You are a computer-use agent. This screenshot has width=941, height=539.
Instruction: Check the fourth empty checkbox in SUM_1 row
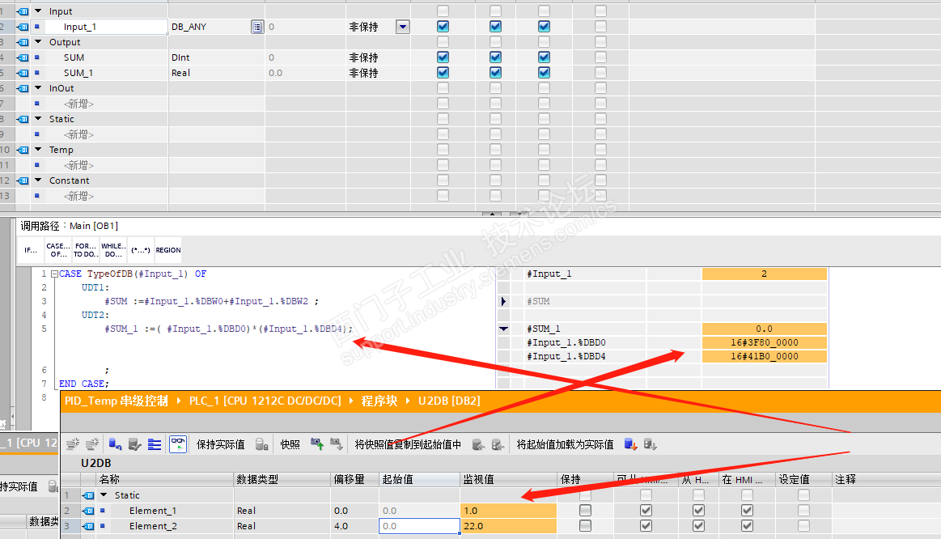pyautogui.click(x=600, y=73)
